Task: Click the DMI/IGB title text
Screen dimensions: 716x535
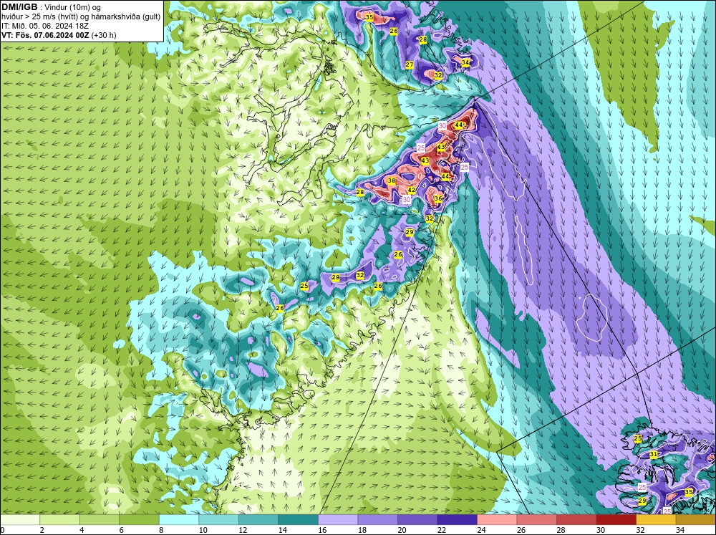Action: (x=19, y=7)
